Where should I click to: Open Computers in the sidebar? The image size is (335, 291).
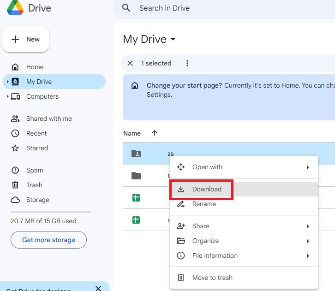(54, 96)
